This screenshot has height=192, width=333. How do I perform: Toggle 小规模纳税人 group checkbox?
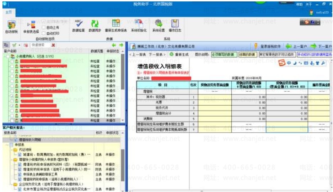(x=8, y=56)
